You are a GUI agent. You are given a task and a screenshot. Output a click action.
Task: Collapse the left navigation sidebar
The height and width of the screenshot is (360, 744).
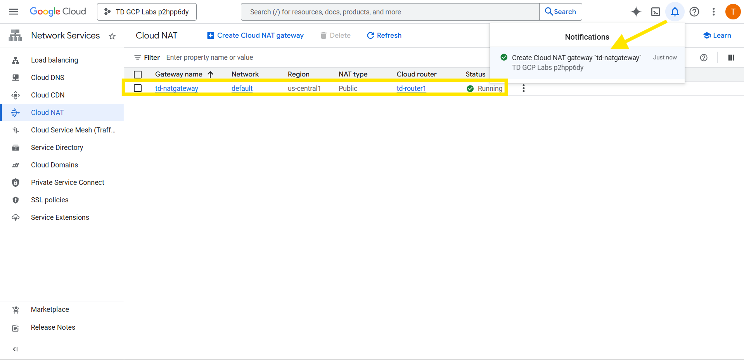click(x=15, y=349)
